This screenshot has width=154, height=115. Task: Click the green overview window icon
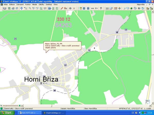57,8
